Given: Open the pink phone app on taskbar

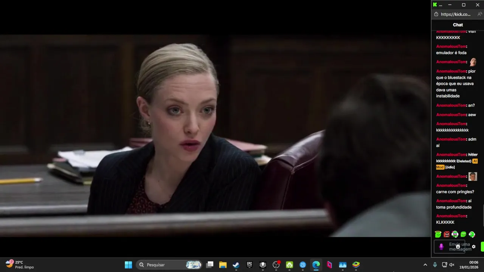Looking at the screenshot, I should tap(329, 265).
